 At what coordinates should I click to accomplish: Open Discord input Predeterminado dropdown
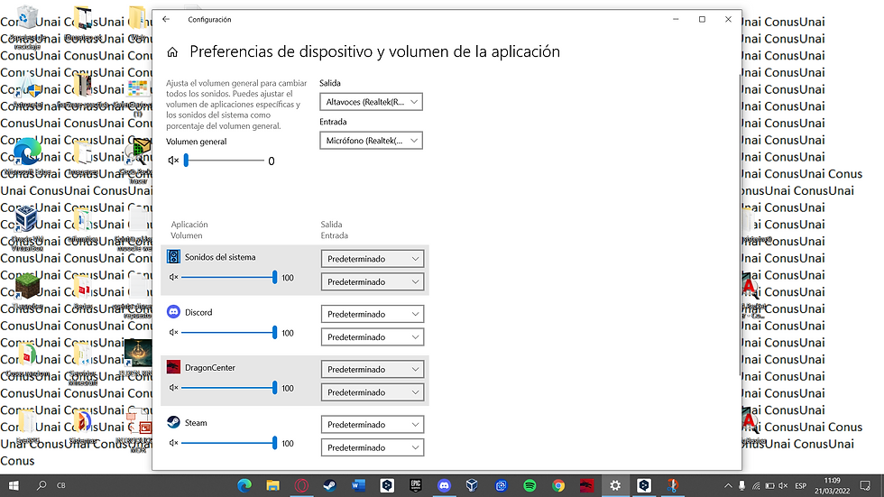click(x=372, y=337)
